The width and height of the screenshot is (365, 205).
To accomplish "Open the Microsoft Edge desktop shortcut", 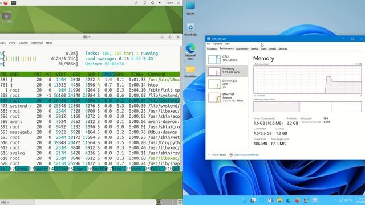I will [190, 52].
